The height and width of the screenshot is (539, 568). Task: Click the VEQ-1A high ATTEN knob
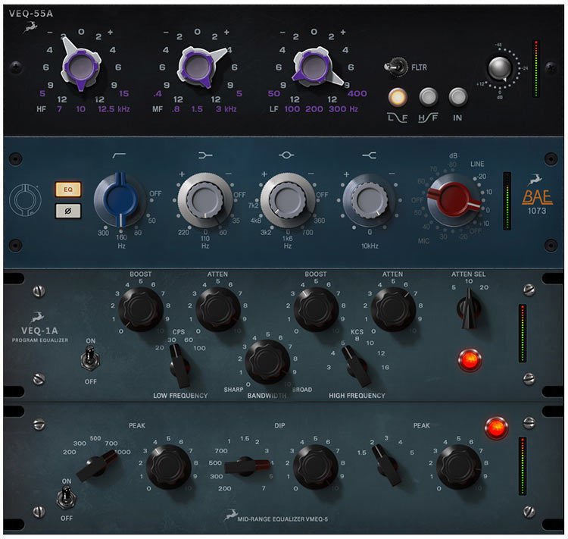[x=393, y=309]
